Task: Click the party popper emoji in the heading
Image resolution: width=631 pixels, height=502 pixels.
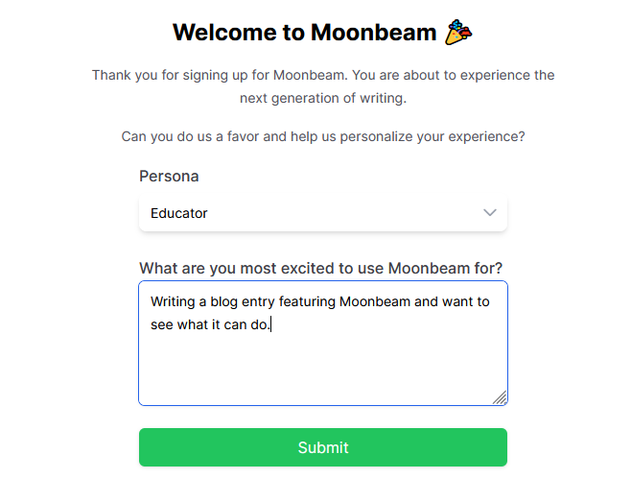Action: tap(458, 33)
